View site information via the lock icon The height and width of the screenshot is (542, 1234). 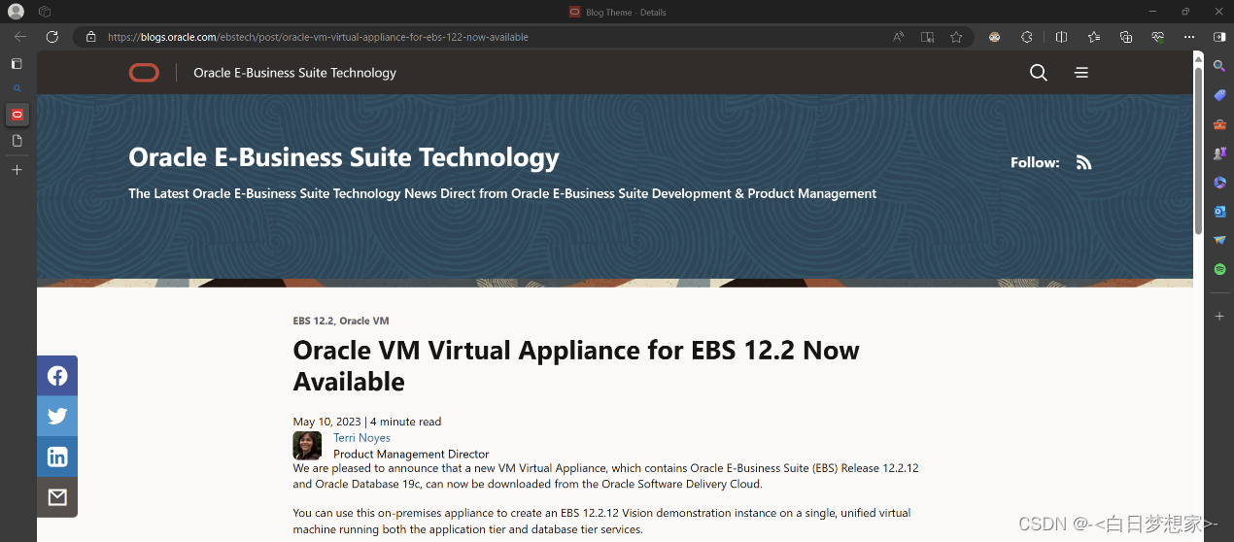[90, 37]
